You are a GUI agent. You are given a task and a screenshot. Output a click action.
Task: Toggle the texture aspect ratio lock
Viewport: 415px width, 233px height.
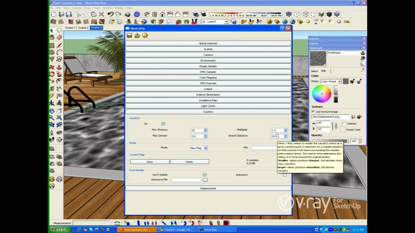336,126
